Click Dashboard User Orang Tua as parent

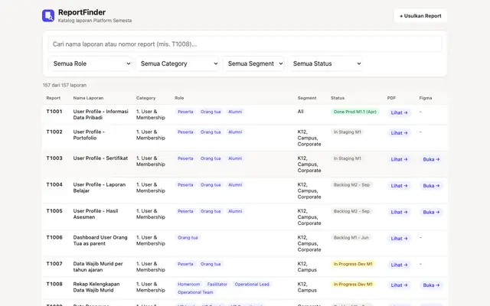(x=100, y=240)
